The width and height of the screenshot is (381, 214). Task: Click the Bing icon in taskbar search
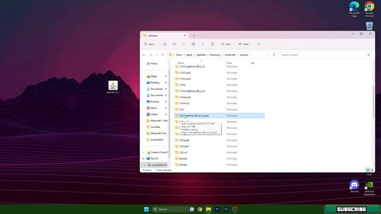click(x=192, y=209)
